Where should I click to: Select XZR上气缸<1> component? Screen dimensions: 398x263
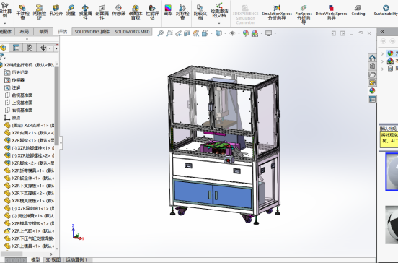pos(30,231)
